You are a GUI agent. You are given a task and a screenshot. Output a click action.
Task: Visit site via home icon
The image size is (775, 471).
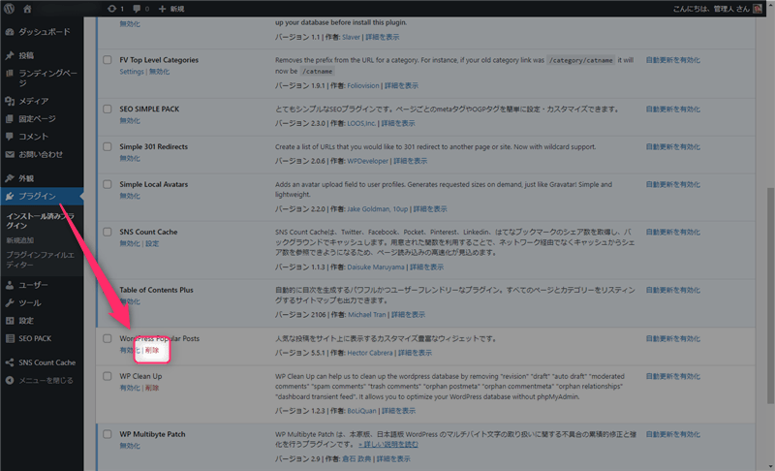(27, 9)
